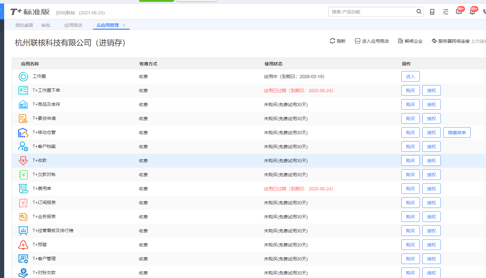Screen dimensions: 486x278
Task: Click 试用已过期 status of T+工作圈下单
Action: [x=299, y=91]
